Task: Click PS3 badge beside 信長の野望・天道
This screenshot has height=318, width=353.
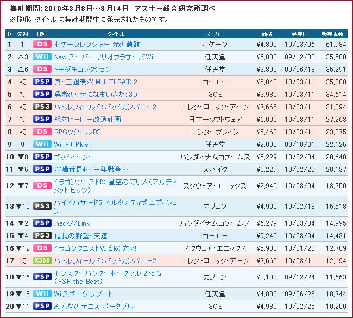Action: pyautogui.click(x=42, y=236)
